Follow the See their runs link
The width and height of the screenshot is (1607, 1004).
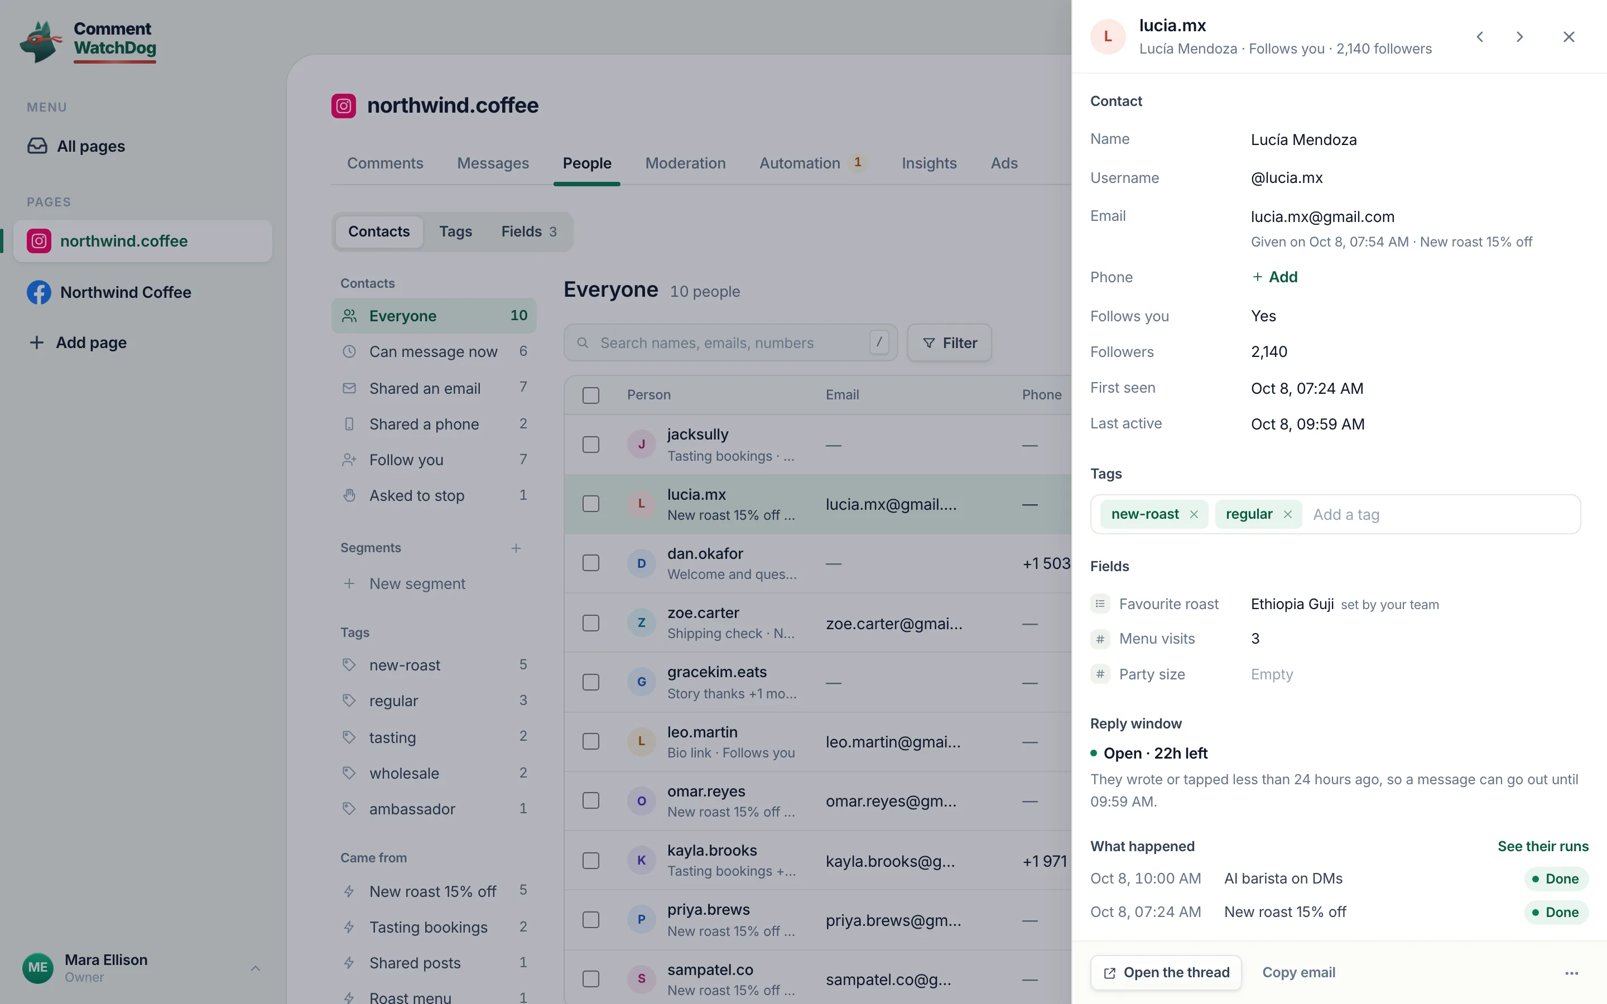coord(1543,847)
